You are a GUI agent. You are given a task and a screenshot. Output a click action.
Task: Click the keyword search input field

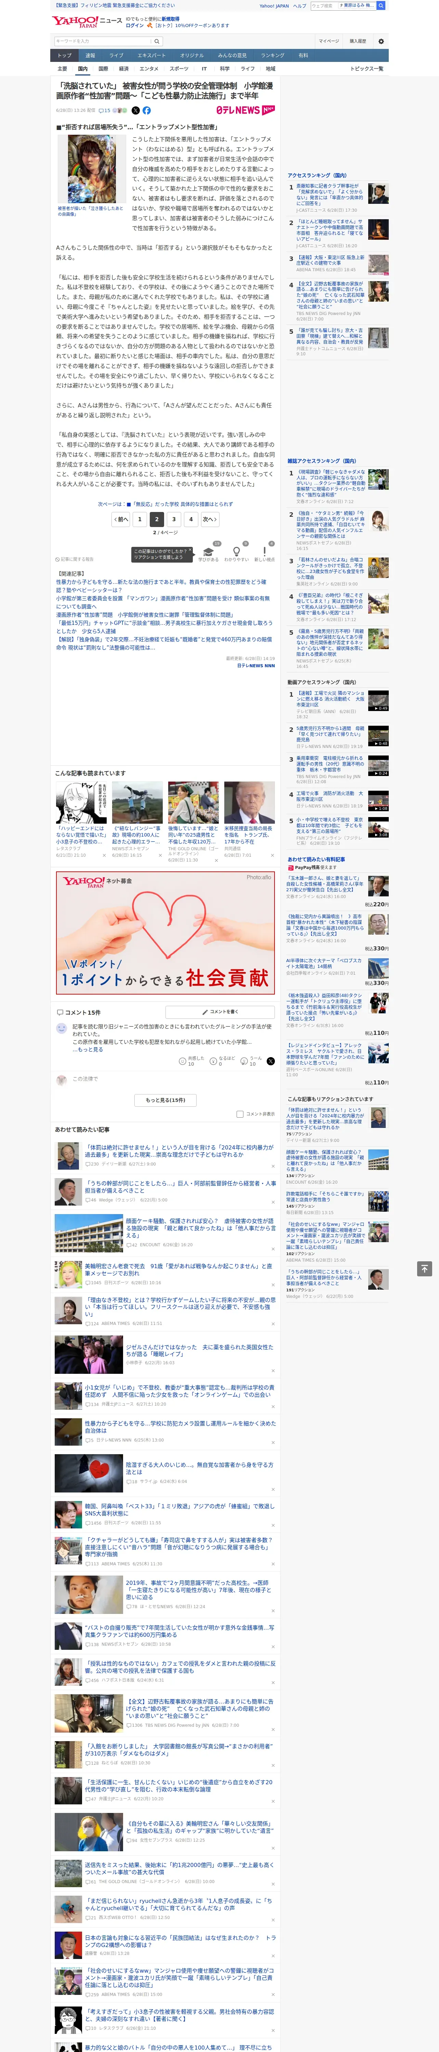click(103, 41)
